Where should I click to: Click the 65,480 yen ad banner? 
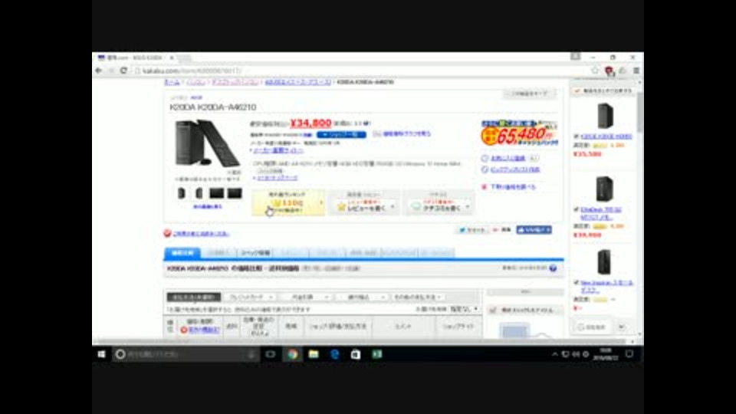click(x=519, y=133)
